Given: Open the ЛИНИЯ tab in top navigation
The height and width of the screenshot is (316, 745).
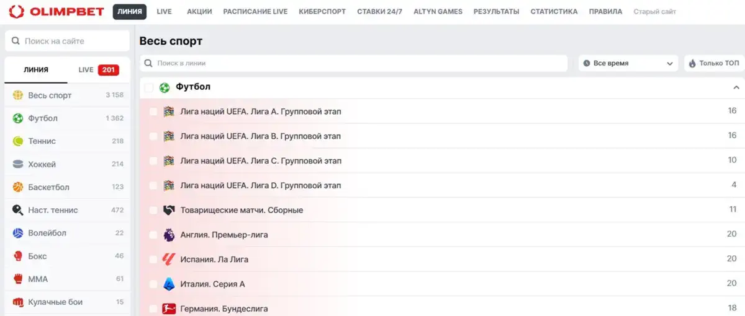Looking at the screenshot, I should coord(130,11).
